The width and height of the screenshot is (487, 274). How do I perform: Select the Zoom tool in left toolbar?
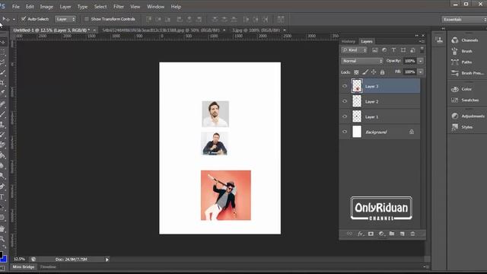[2, 238]
